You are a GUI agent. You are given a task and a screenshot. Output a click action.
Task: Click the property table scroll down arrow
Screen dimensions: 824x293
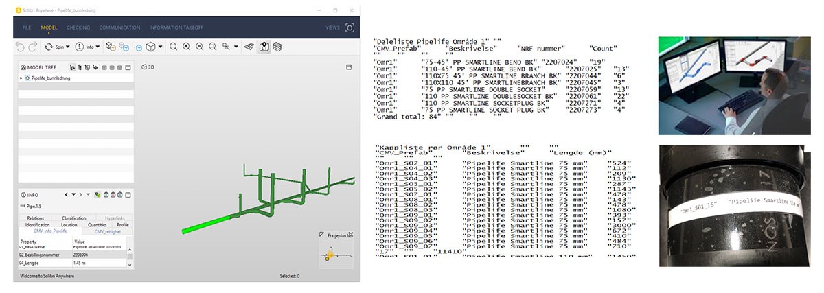point(130,264)
